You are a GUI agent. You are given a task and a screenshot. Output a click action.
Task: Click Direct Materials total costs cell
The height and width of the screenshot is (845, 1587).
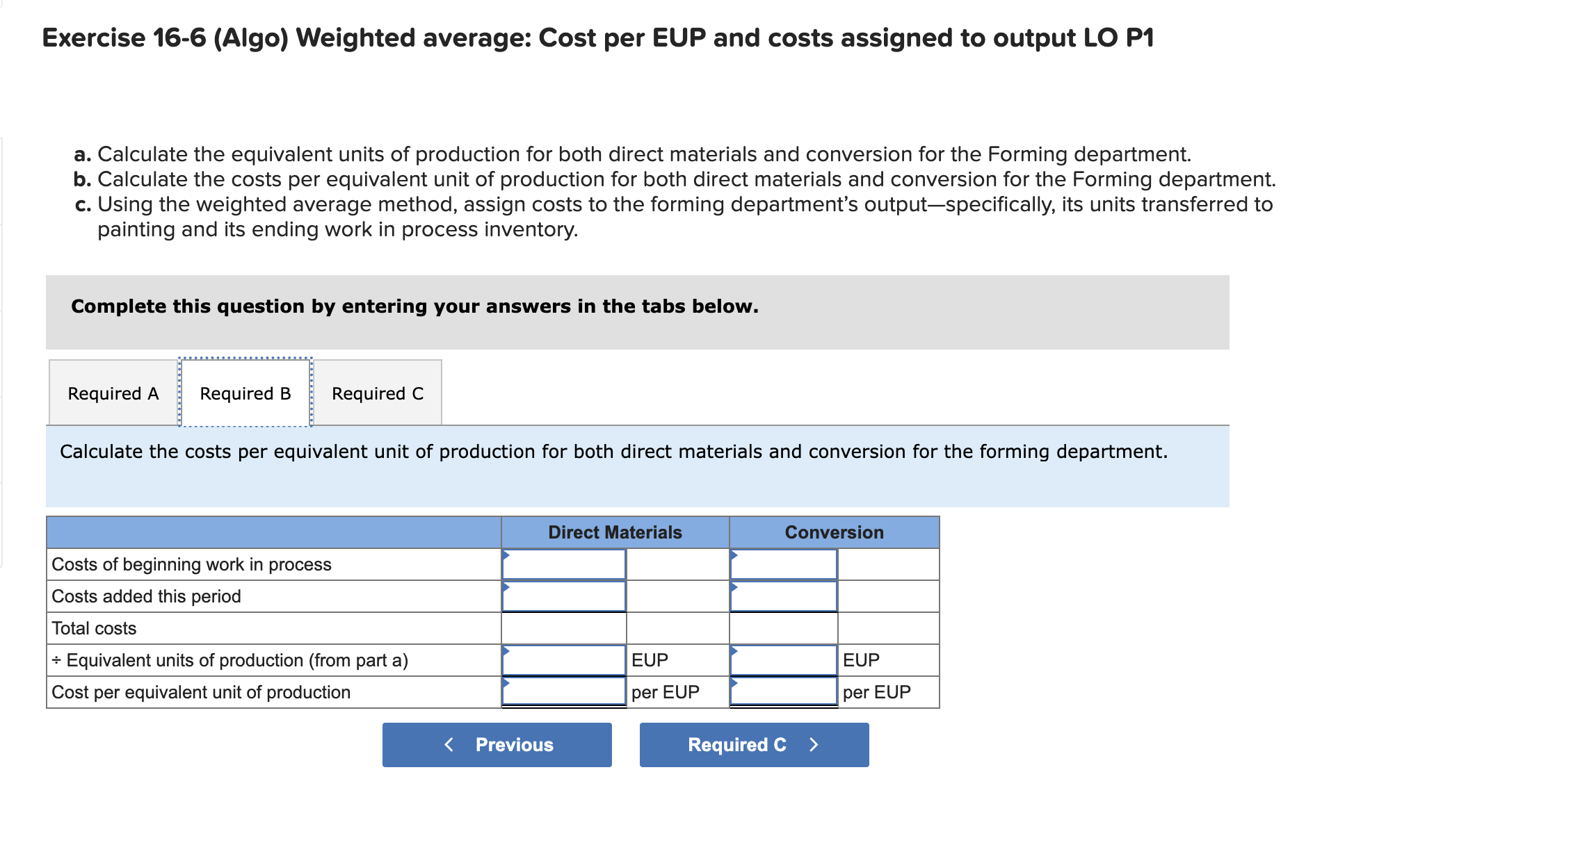click(x=564, y=629)
